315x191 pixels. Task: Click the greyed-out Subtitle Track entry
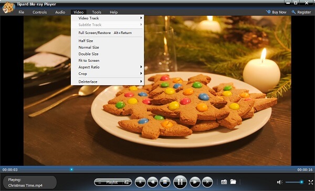pyautogui.click(x=108, y=25)
